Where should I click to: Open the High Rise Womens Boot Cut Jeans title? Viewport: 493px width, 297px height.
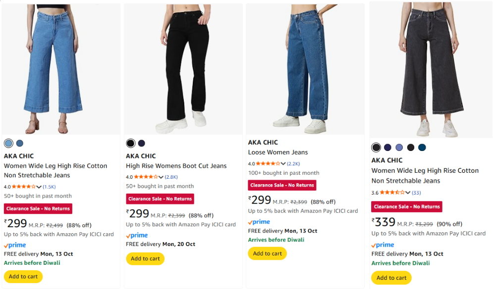(176, 166)
